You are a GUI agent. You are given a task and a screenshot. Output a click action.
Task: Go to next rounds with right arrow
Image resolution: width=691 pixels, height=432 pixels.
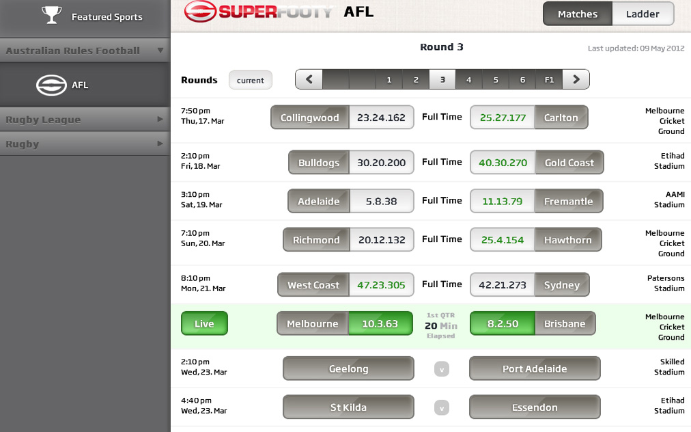coord(576,79)
